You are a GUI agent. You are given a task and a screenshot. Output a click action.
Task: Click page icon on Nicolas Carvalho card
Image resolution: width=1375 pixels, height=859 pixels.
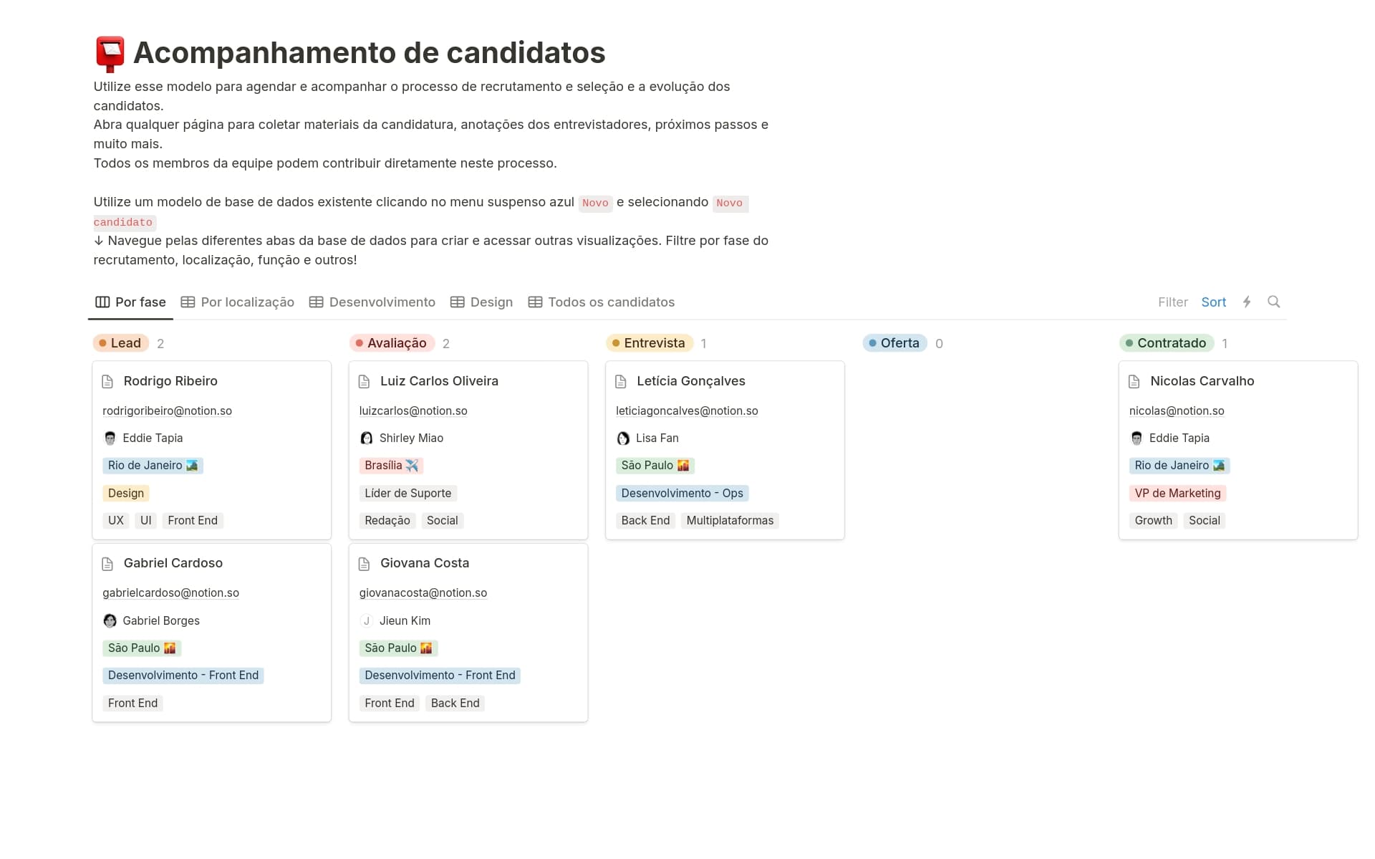click(x=1134, y=381)
